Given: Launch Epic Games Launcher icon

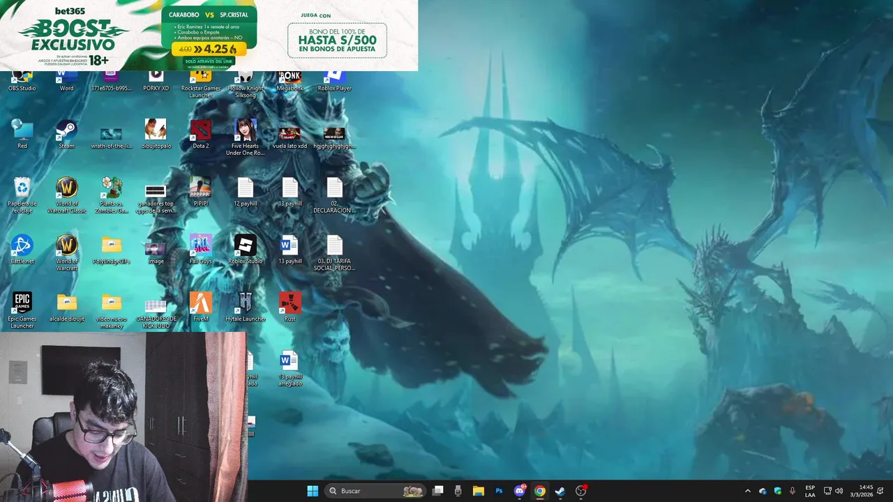Looking at the screenshot, I should pyautogui.click(x=22, y=311).
